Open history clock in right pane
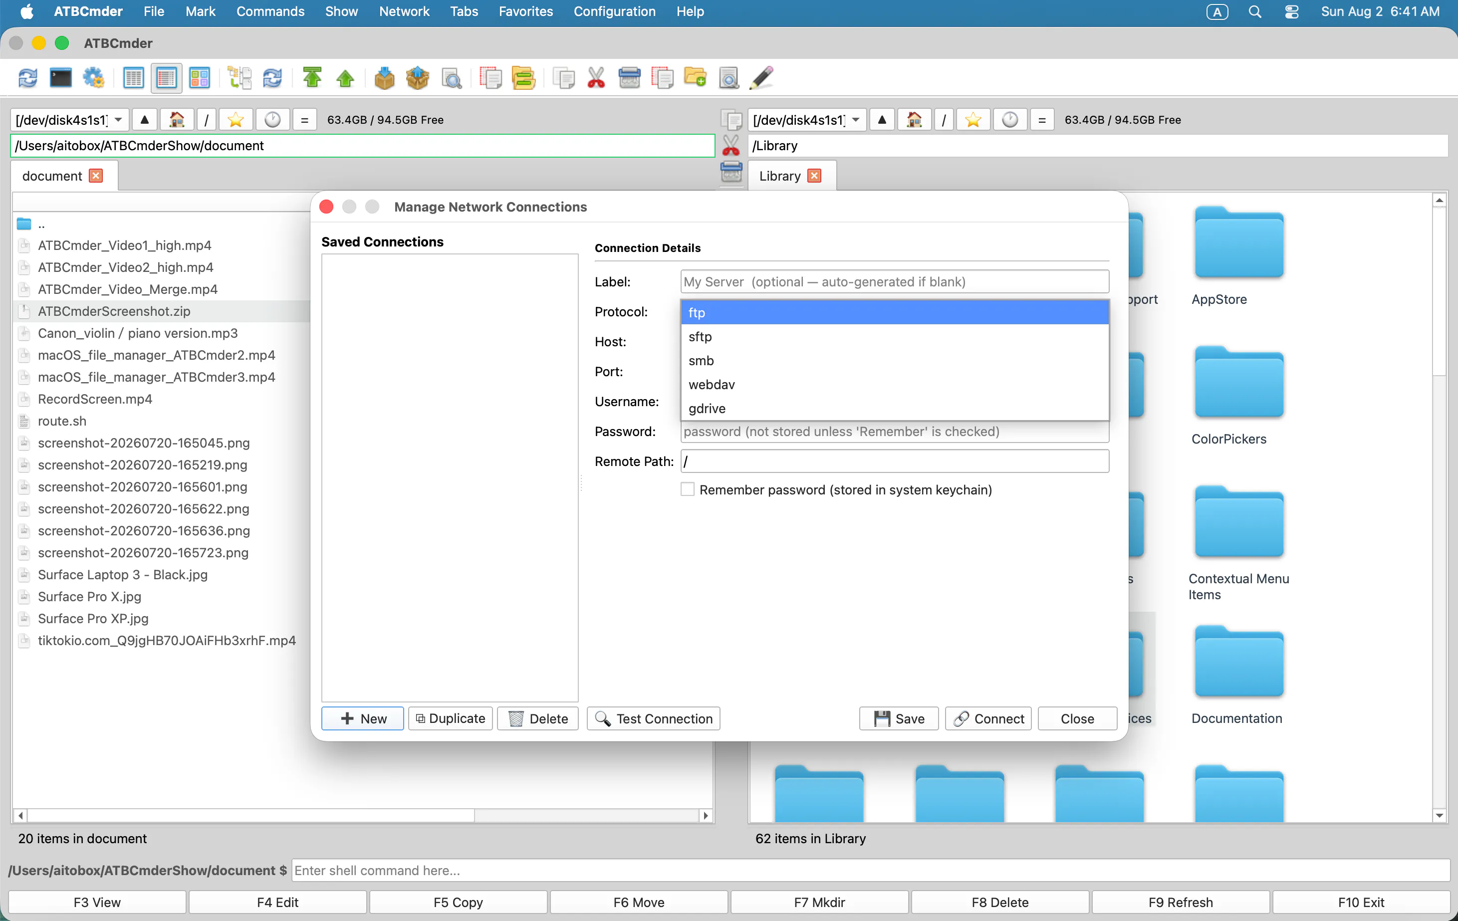The width and height of the screenshot is (1458, 921). point(1010,120)
